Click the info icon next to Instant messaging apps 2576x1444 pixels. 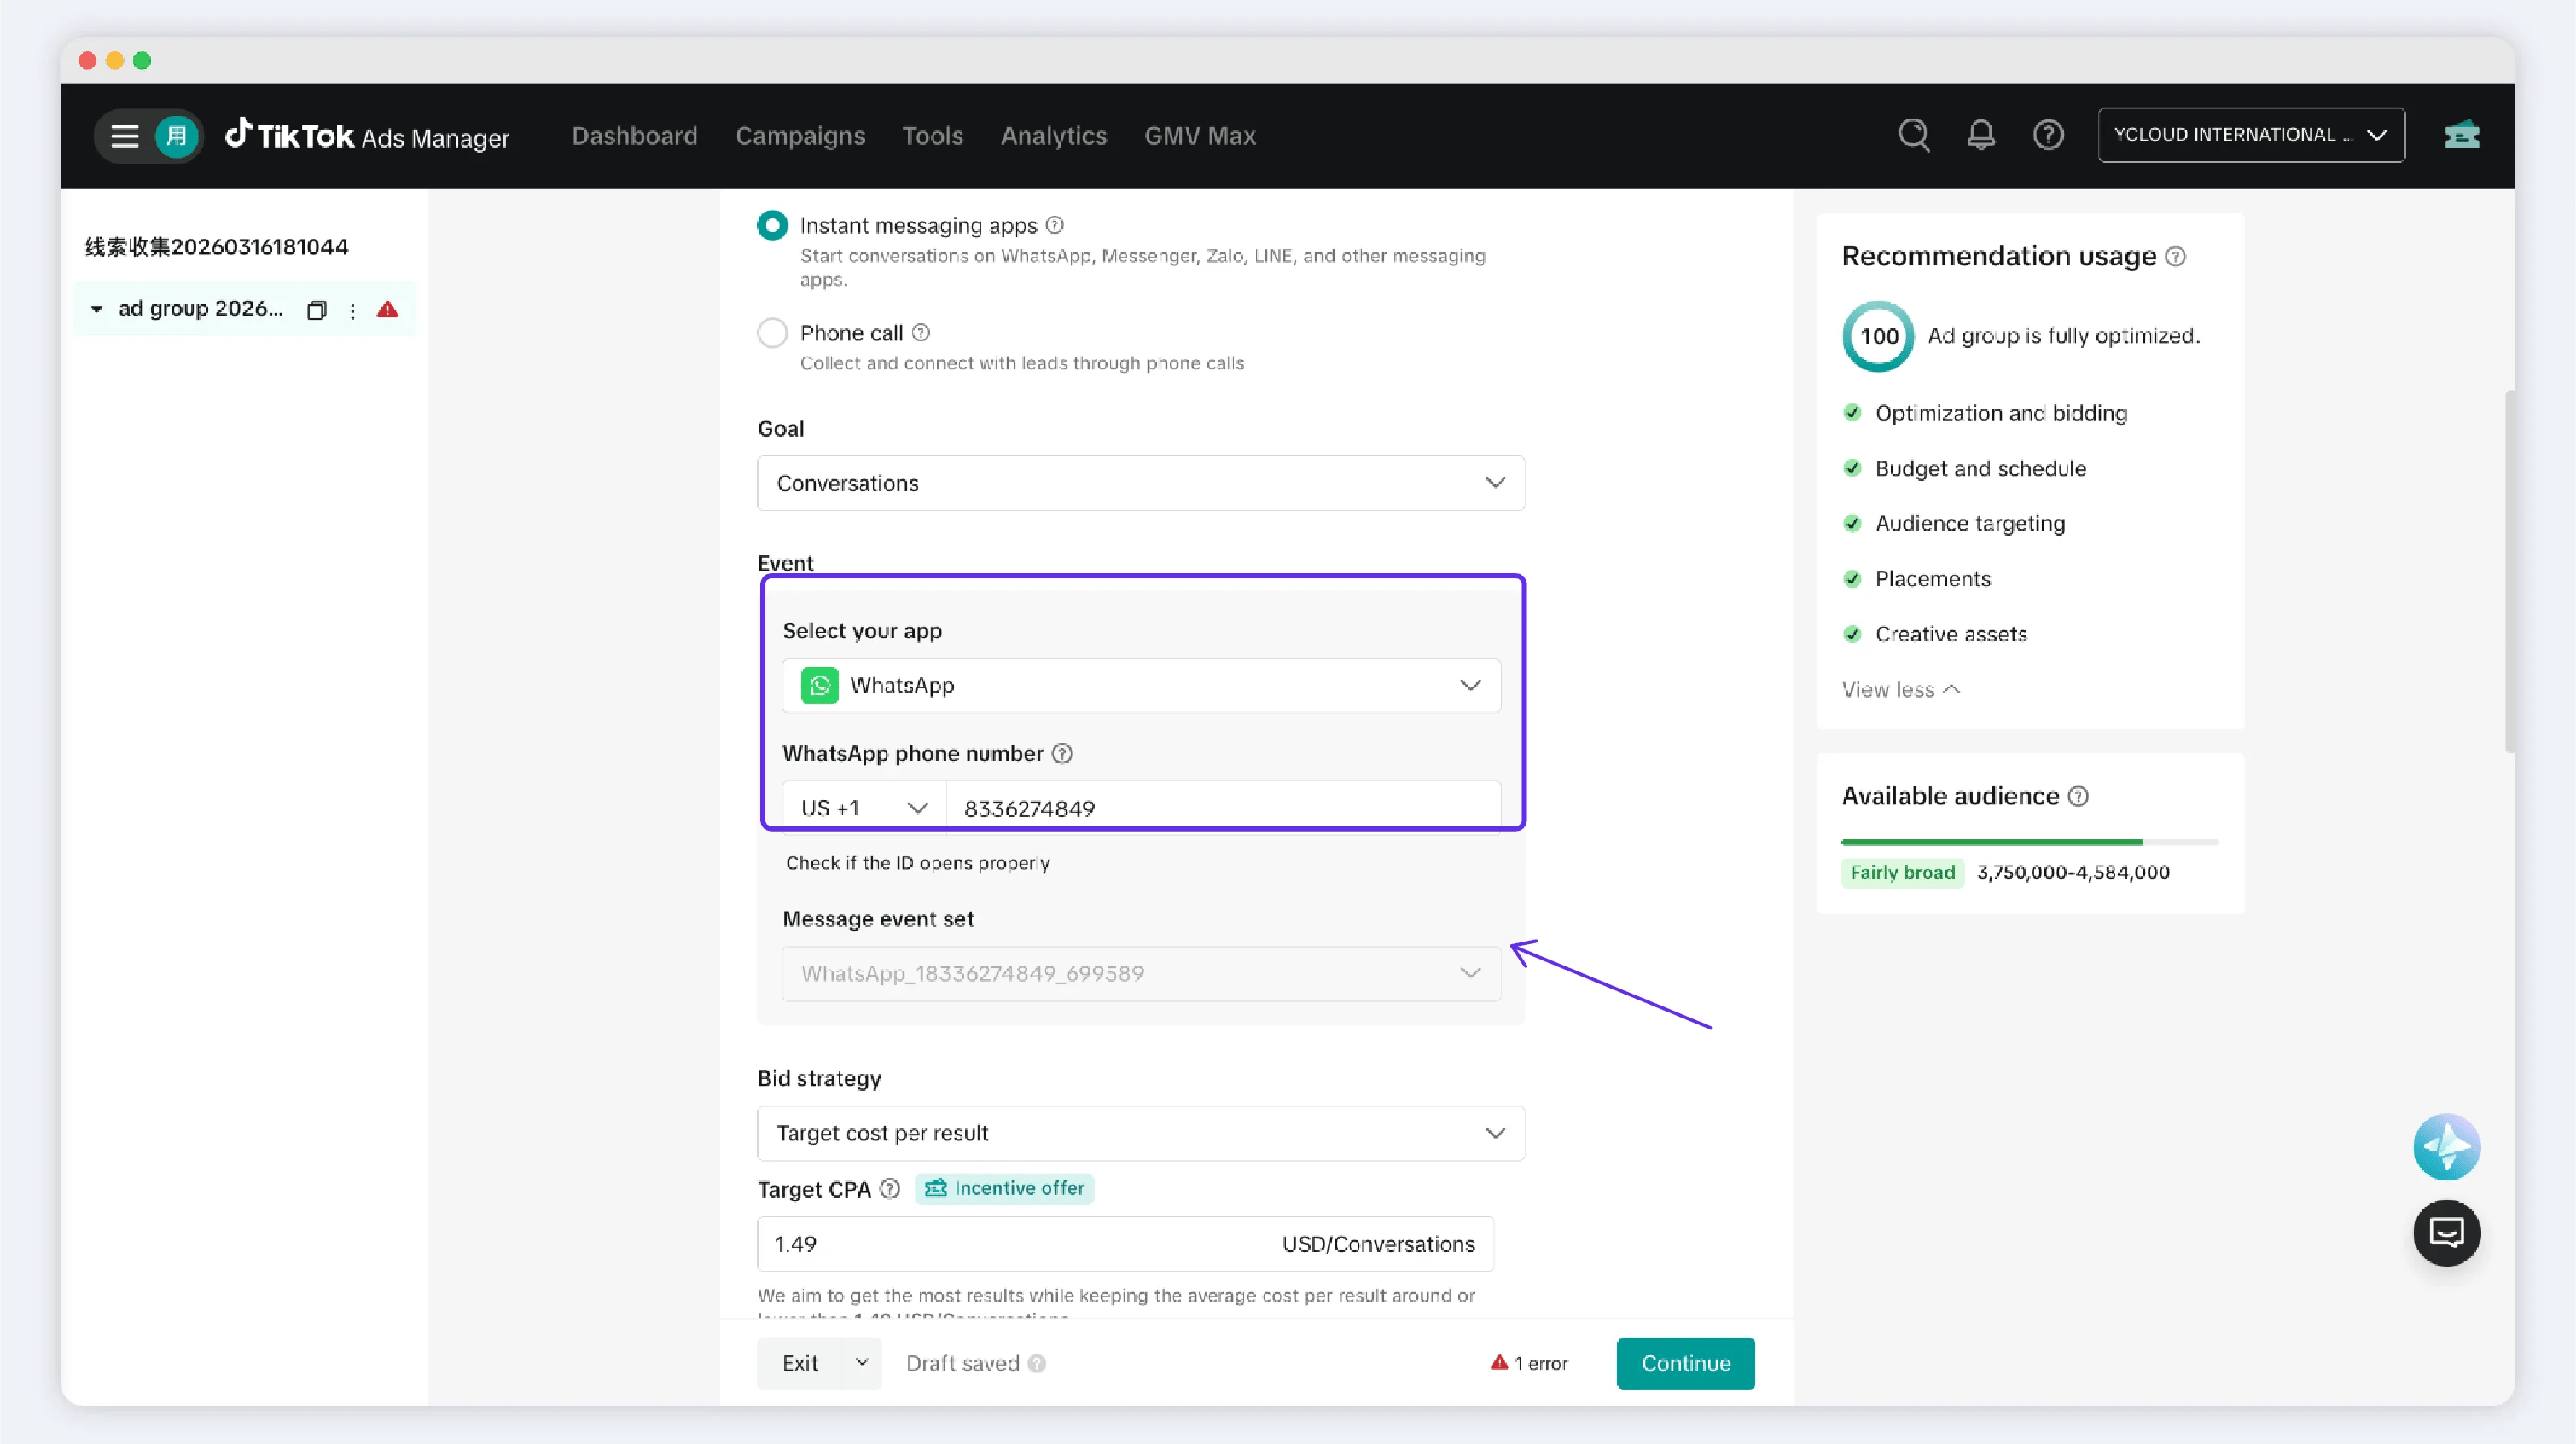tap(1054, 225)
